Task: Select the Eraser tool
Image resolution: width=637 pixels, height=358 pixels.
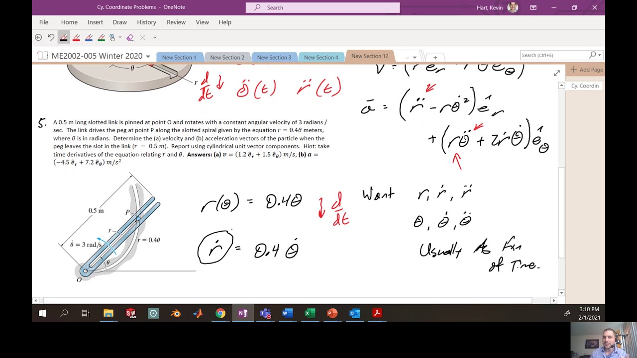Action: [130, 37]
